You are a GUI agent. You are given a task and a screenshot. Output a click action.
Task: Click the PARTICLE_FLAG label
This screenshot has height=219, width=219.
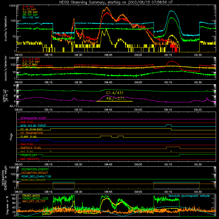pyautogui.click(x=31, y=148)
